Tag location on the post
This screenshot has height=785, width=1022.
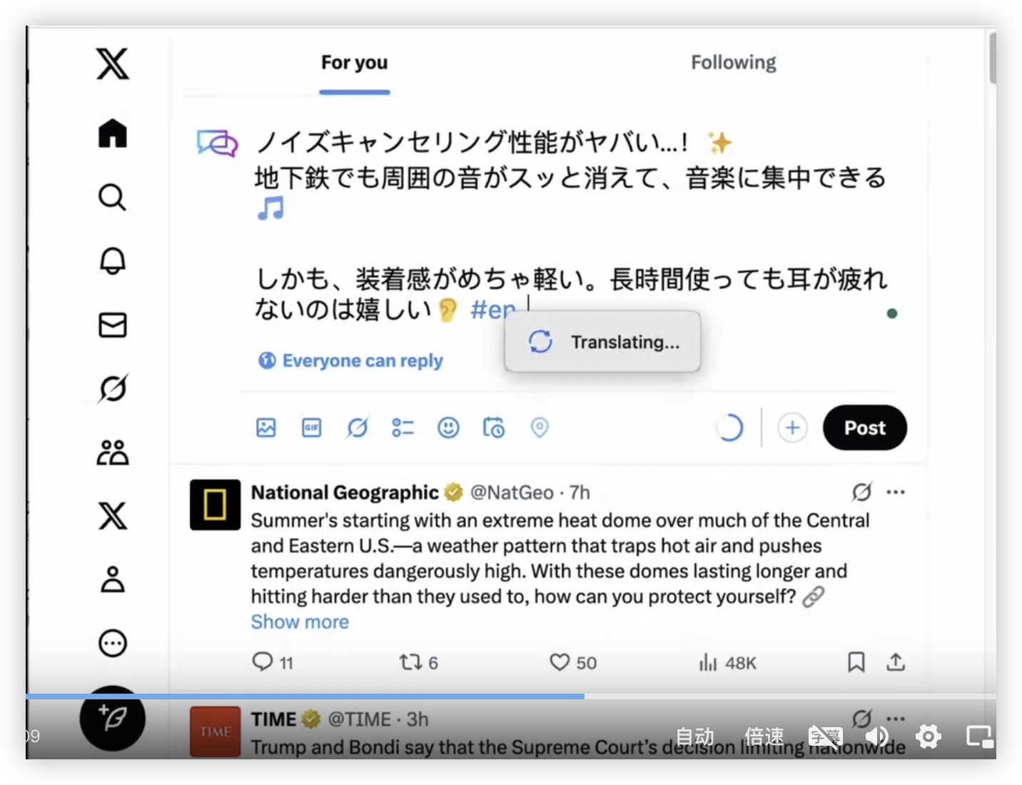point(540,427)
